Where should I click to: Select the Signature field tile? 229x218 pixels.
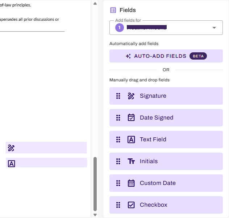(166, 96)
